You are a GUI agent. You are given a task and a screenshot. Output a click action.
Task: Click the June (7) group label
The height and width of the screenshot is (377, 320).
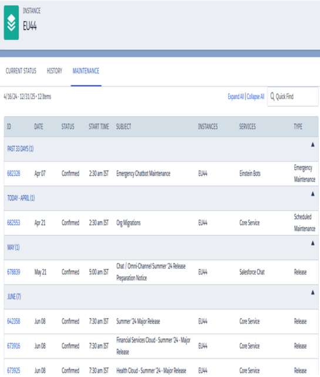point(14,297)
